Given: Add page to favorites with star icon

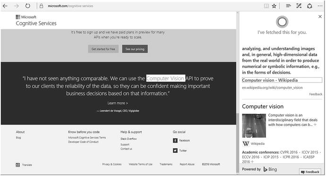Looking at the screenshot, I should point(274,6).
